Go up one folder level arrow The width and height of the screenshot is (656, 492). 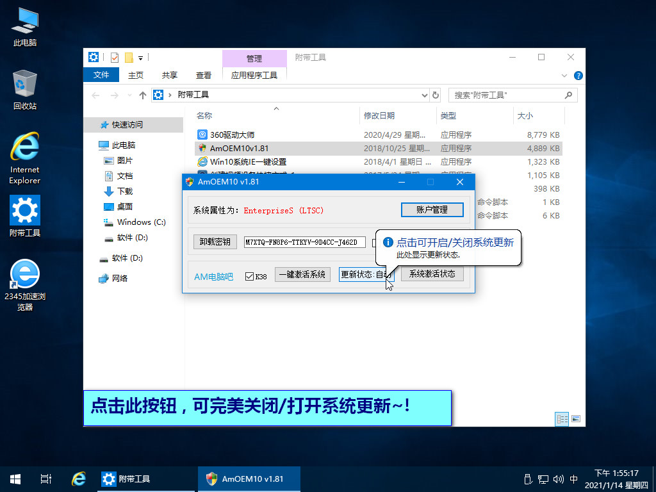143,95
